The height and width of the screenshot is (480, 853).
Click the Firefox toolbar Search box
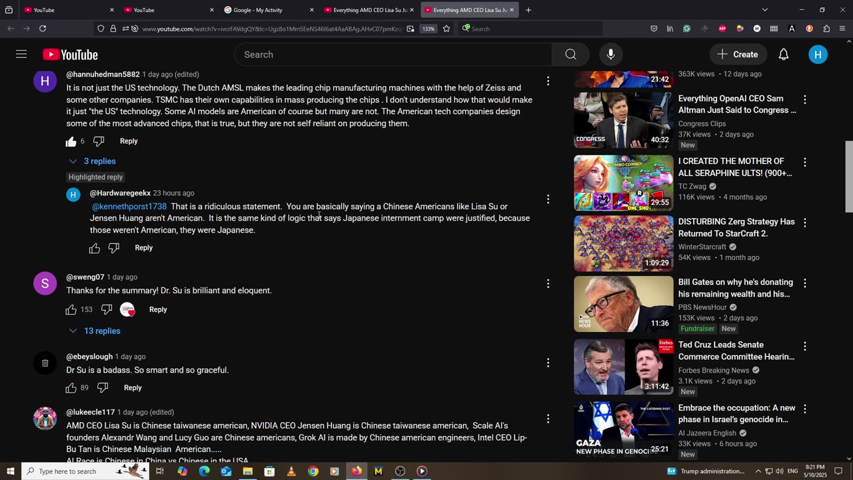[x=530, y=29]
